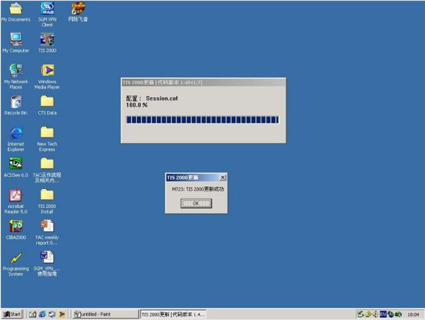Click the 100.0 % progress text
Image resolution: width=425 pixels, height=320 pixels.
click(x=136, y=105)
